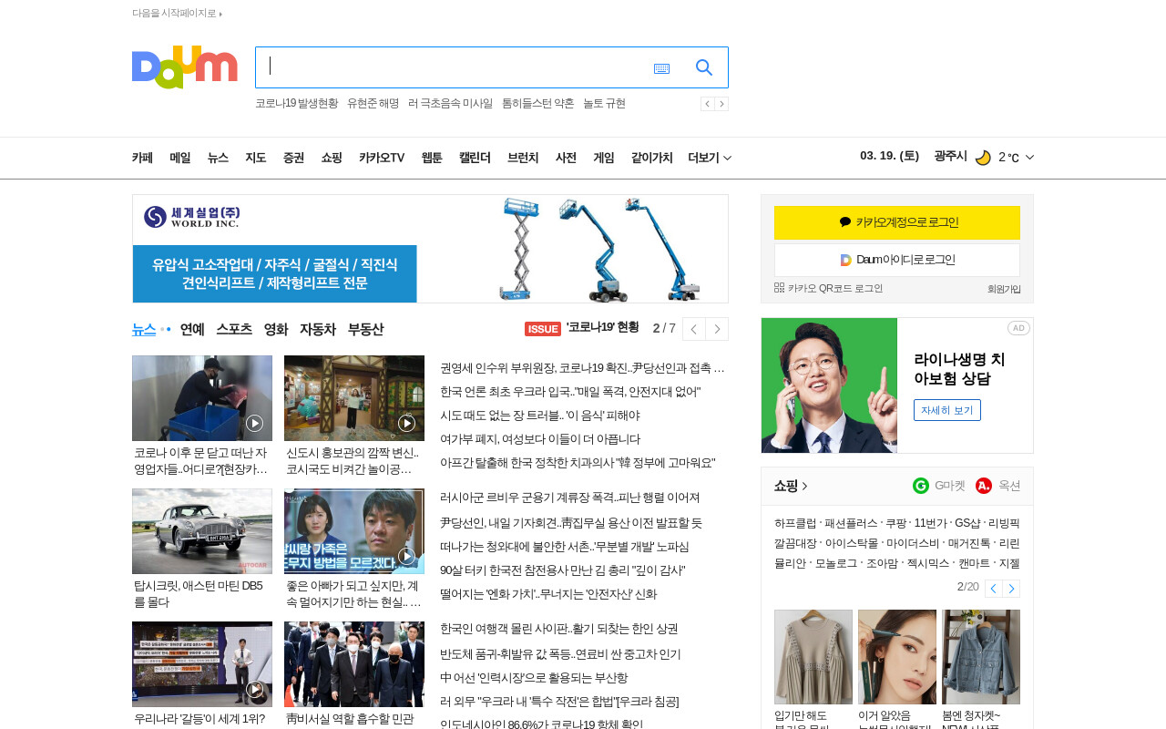Expand the 더보기 menu

point(710,158)
